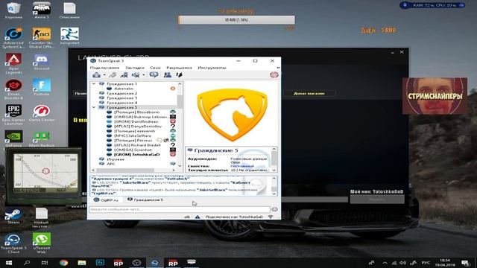This screenshot has height=268, width=477.
Task: Click the yellow horse shield banner
Action: tap(232, 115)
